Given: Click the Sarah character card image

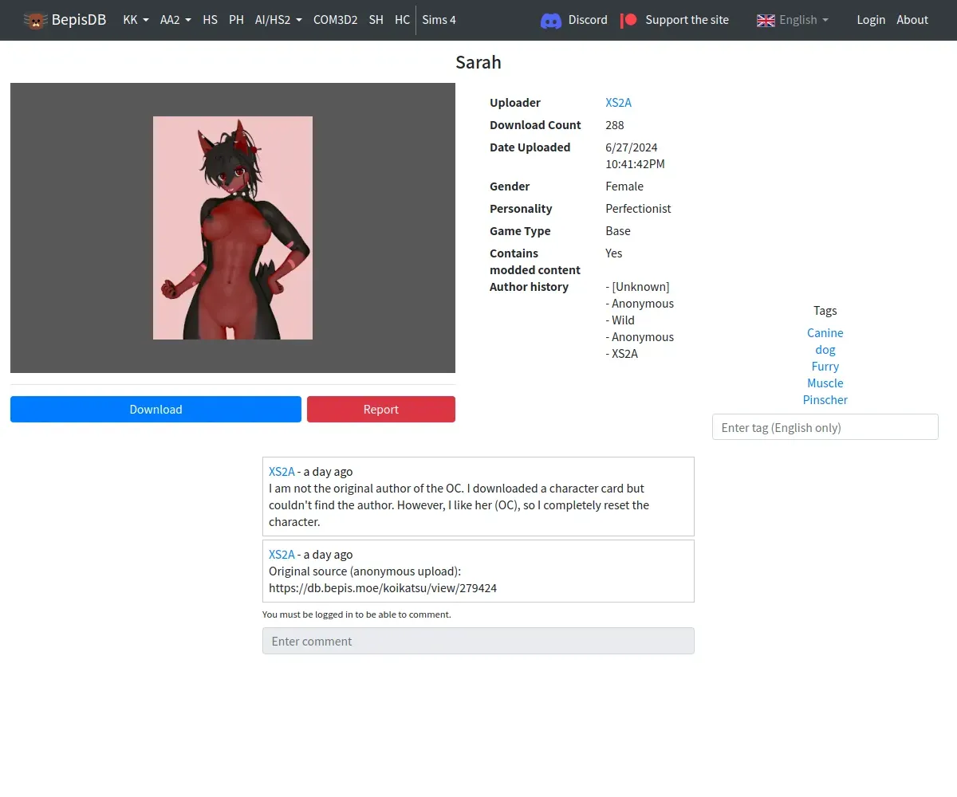Looking at the screenshot, I should click(x=233, y=228).
